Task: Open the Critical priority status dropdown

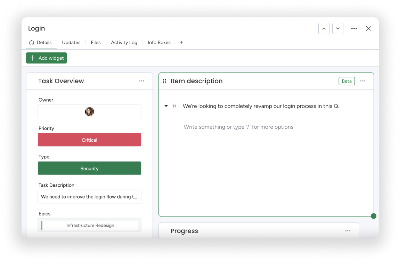Action: click(x=89, y=140)
